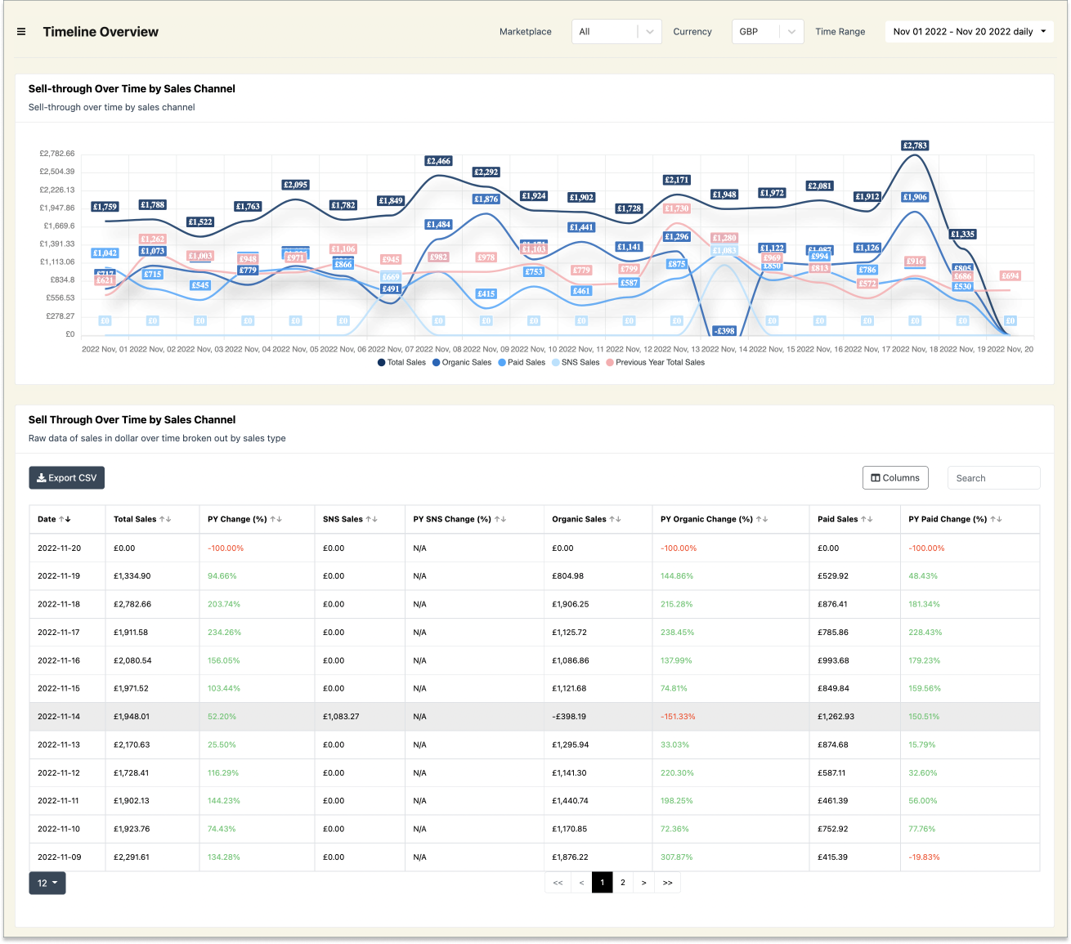Sort by SNS Sales column arrows
The height and width of the screenshot is (944, 1071).
[372, 519]
